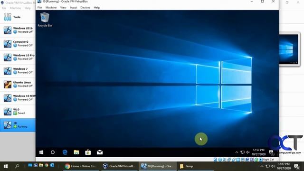Show hidden tray icons in guest
This screenshot has height=171, width=304.
pos(237,152)
